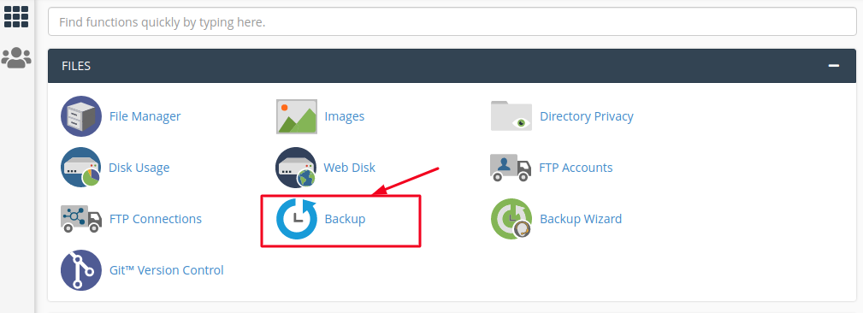
Task: Click the Find functions search field
Action: click(x=452, y=22)
